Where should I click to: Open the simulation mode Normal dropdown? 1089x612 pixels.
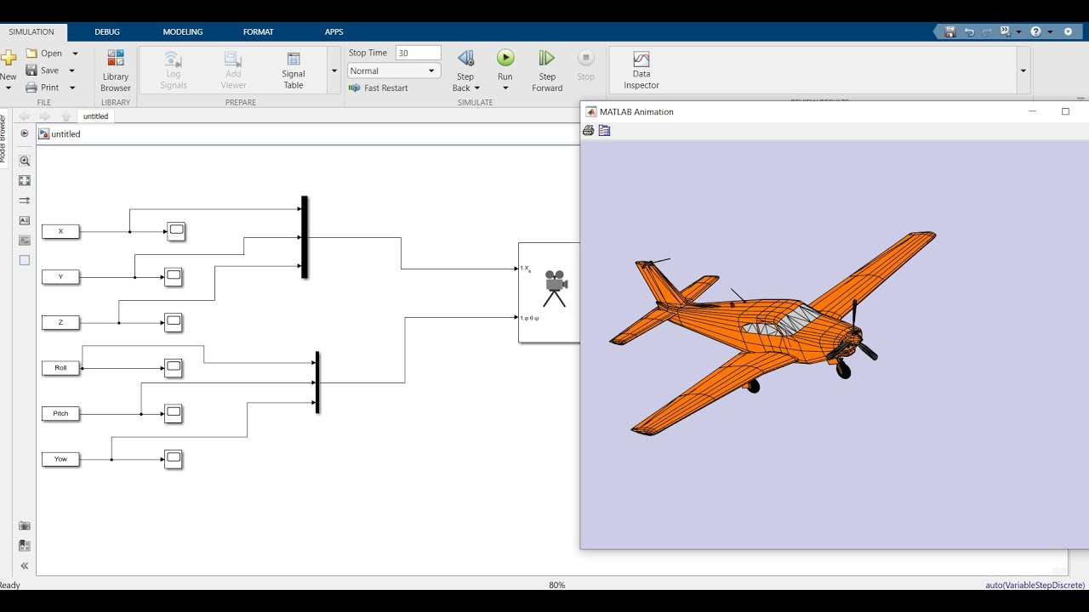[x=394, y=71]
